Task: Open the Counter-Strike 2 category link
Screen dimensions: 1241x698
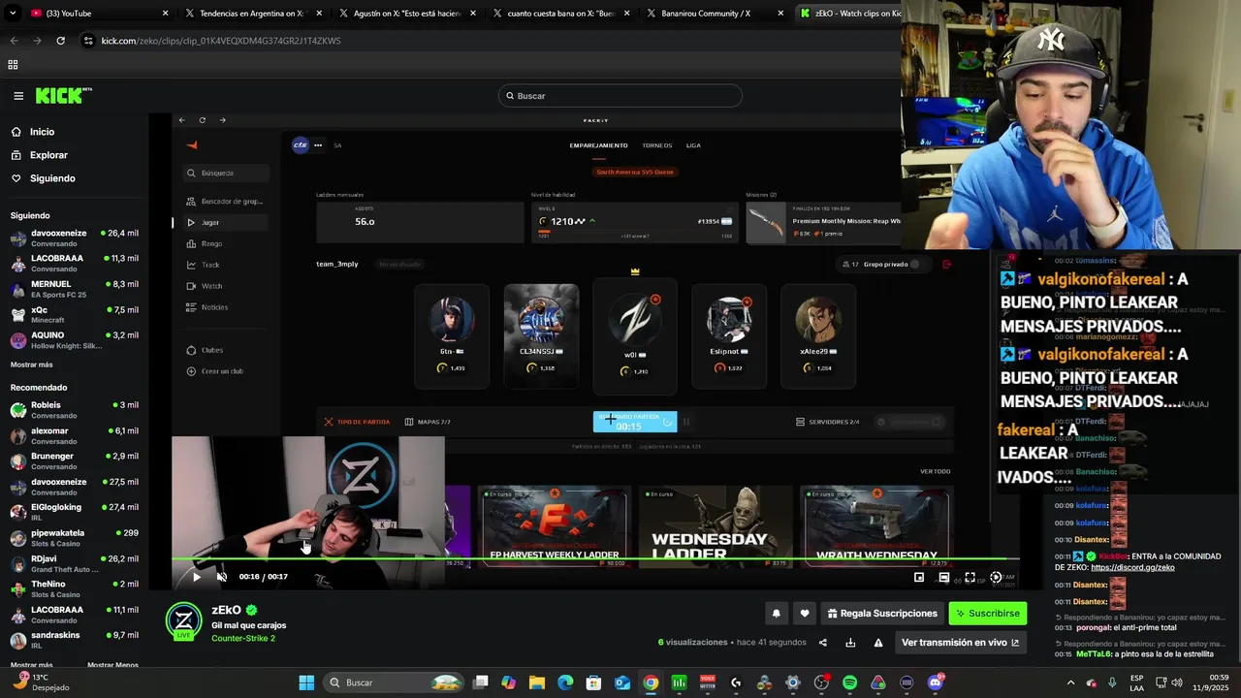Action: [243, 639]
